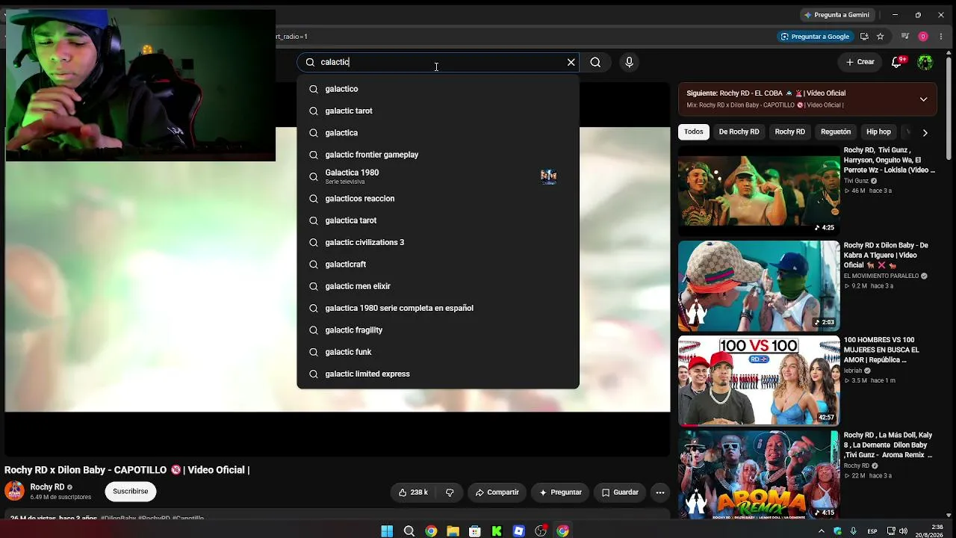Screen dimensions: 956x538
Task: Clear the search box with the X icon
Action: (x=571, y=62)
